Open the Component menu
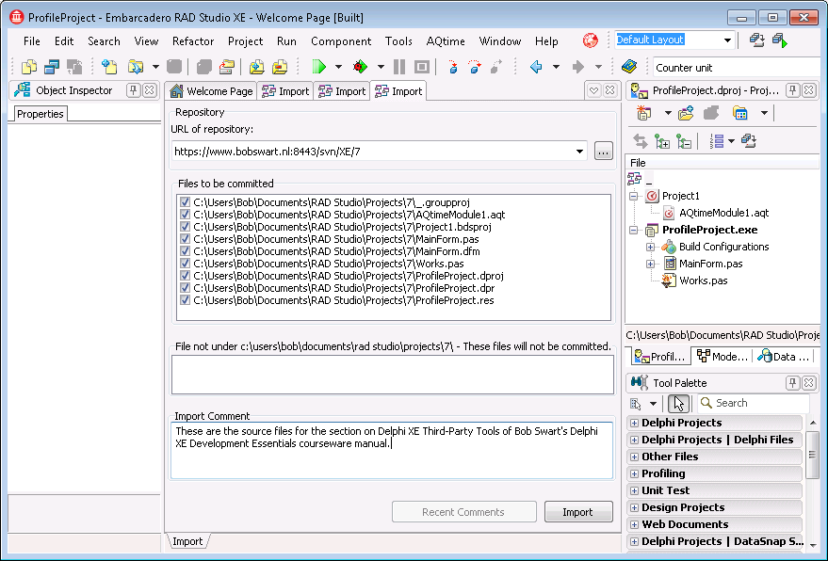The height and width of the screenshot is (561, 828). click(341, 41)
